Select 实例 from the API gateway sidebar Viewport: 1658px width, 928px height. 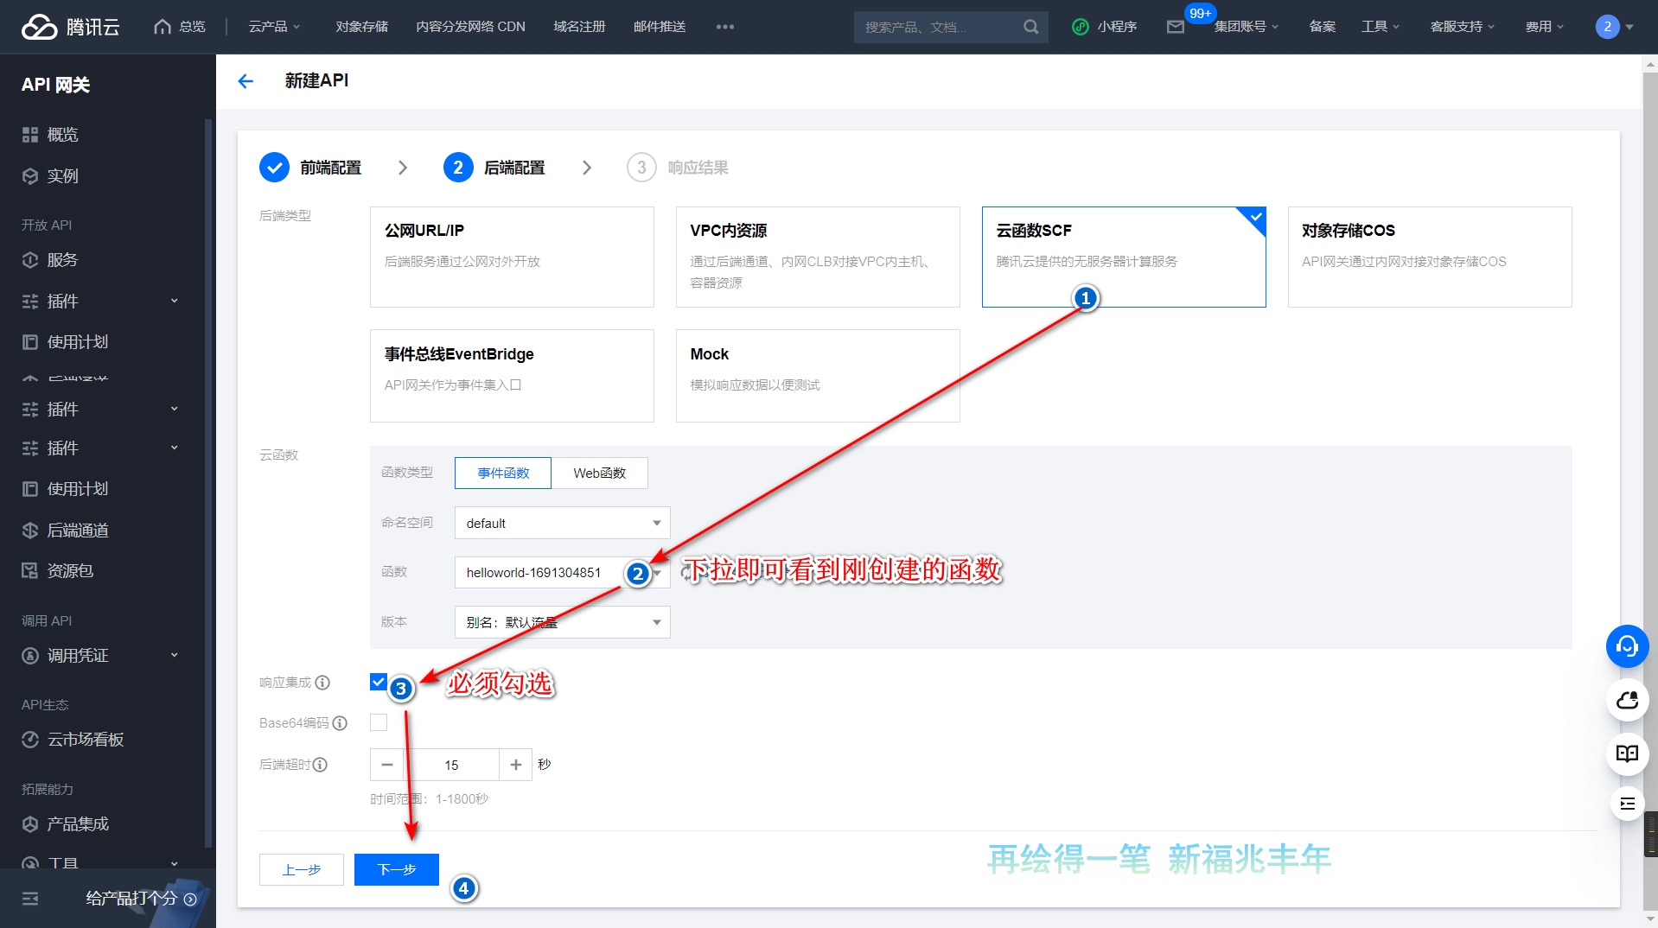[x=61, y=175]
